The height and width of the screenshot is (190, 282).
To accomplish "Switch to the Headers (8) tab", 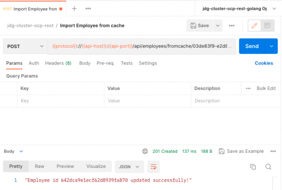I will coord(58,63).
